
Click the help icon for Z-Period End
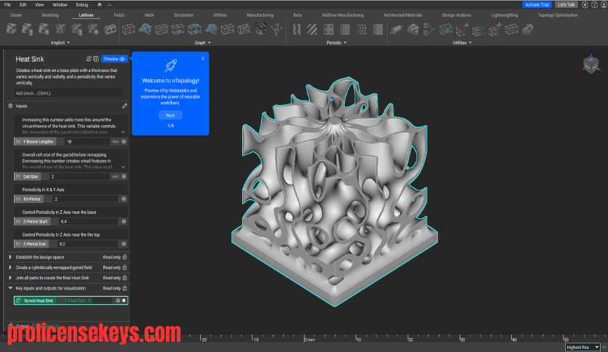(x=124, y=244)
